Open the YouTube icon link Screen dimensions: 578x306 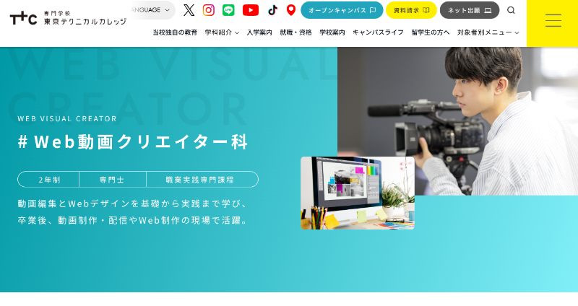pyautogui.click(x=251, y=10)
